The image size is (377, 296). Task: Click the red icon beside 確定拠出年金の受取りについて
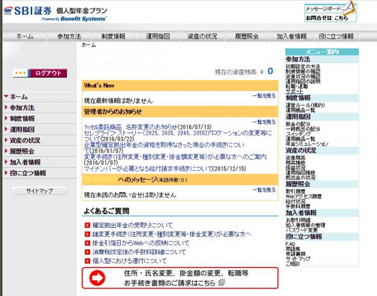(x=87, y=226)
